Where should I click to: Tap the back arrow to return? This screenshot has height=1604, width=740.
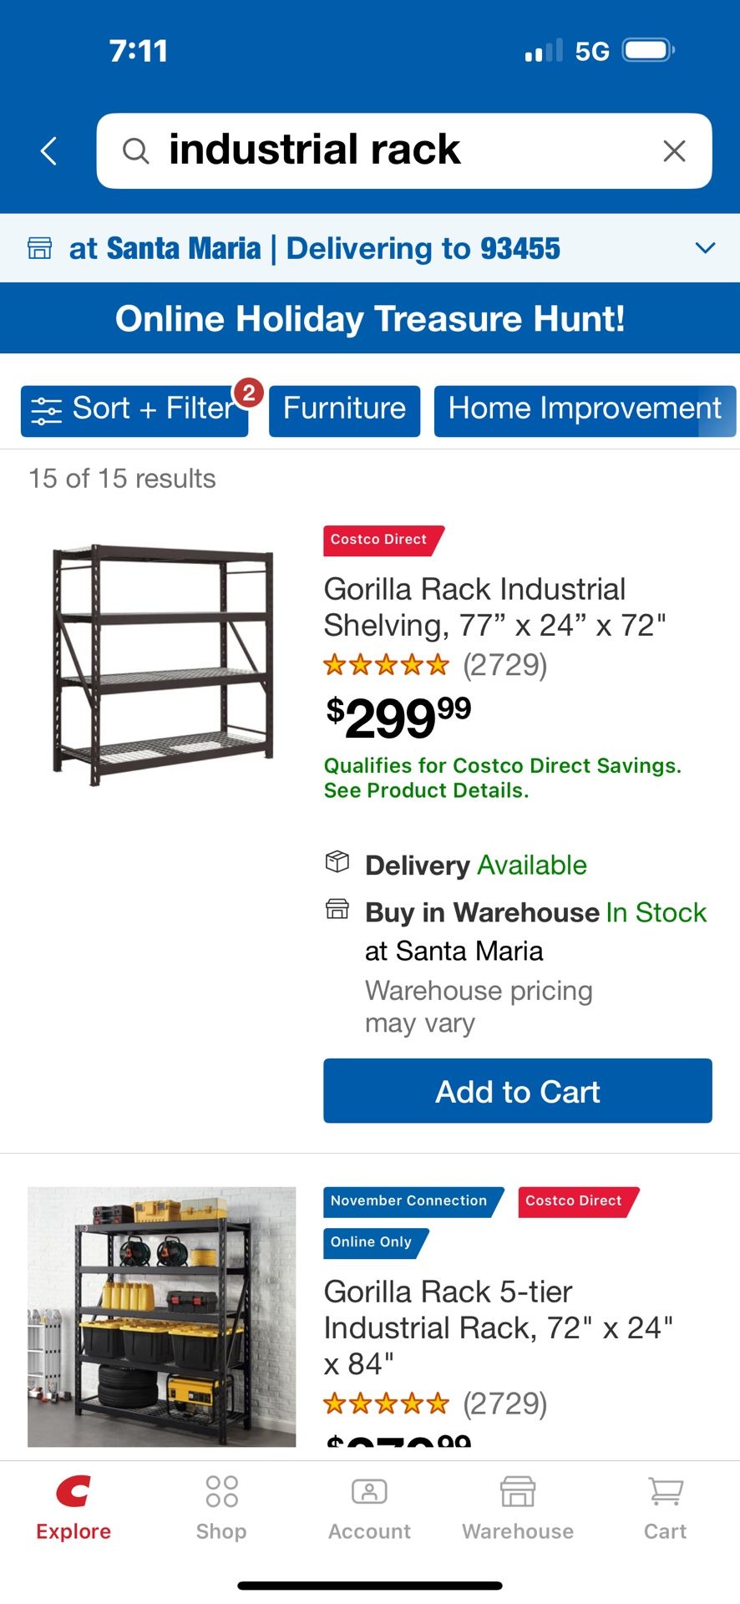(x=48, y=150)
